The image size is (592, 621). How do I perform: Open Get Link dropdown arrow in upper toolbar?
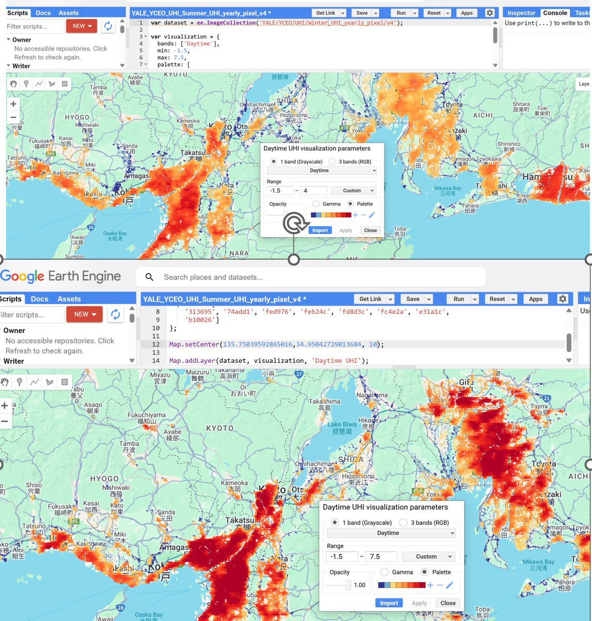(x=342, y=13)
